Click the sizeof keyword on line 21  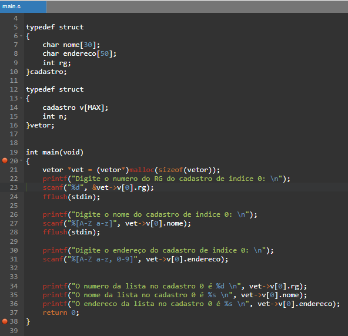171,170
